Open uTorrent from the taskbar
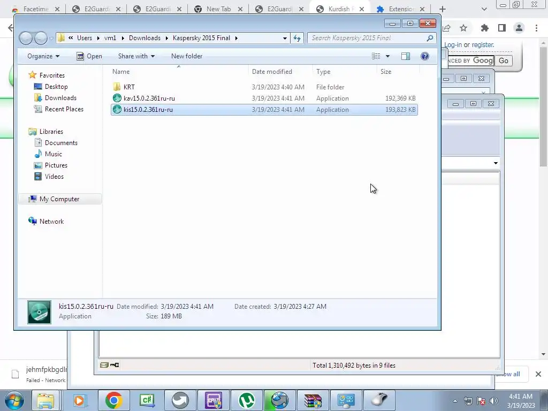 tap(247, 400)
